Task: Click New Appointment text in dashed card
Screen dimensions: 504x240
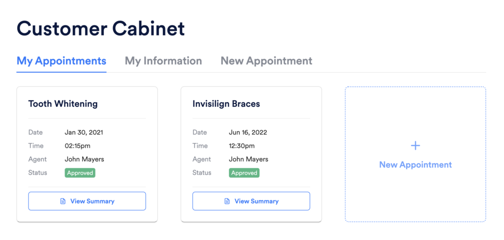Action: pos(415,165)
